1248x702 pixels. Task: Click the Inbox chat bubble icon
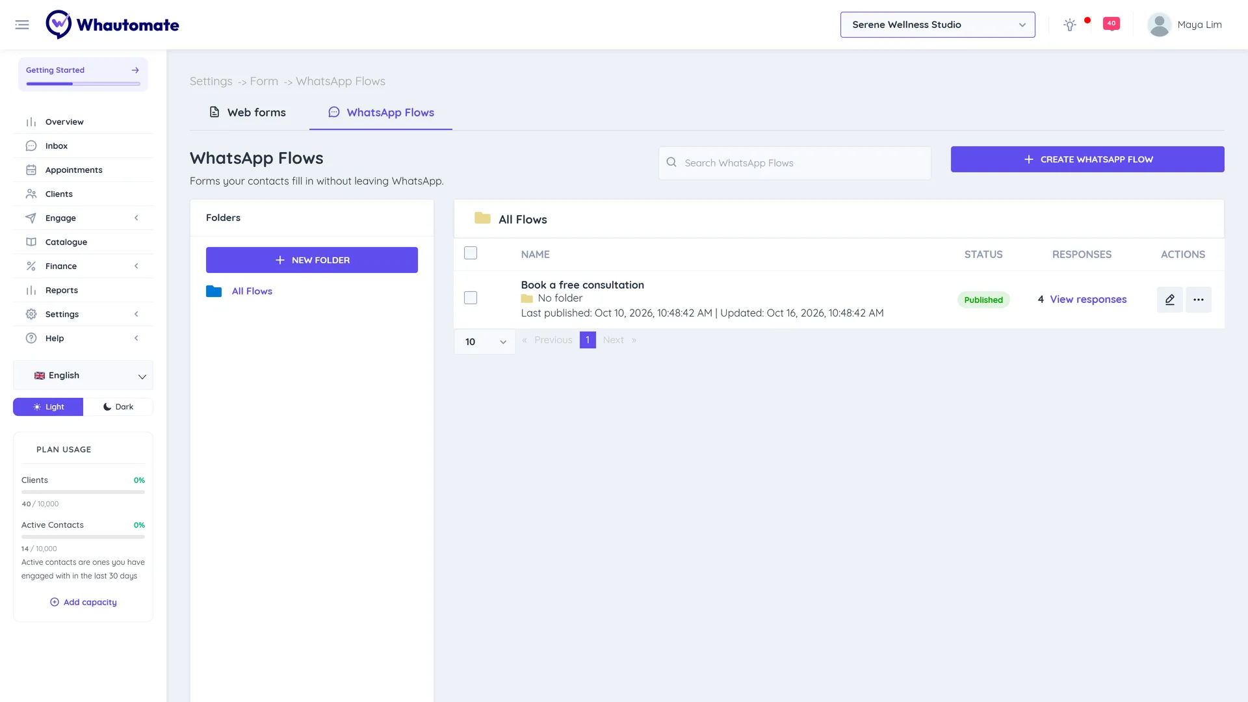(x=31, y=146)
